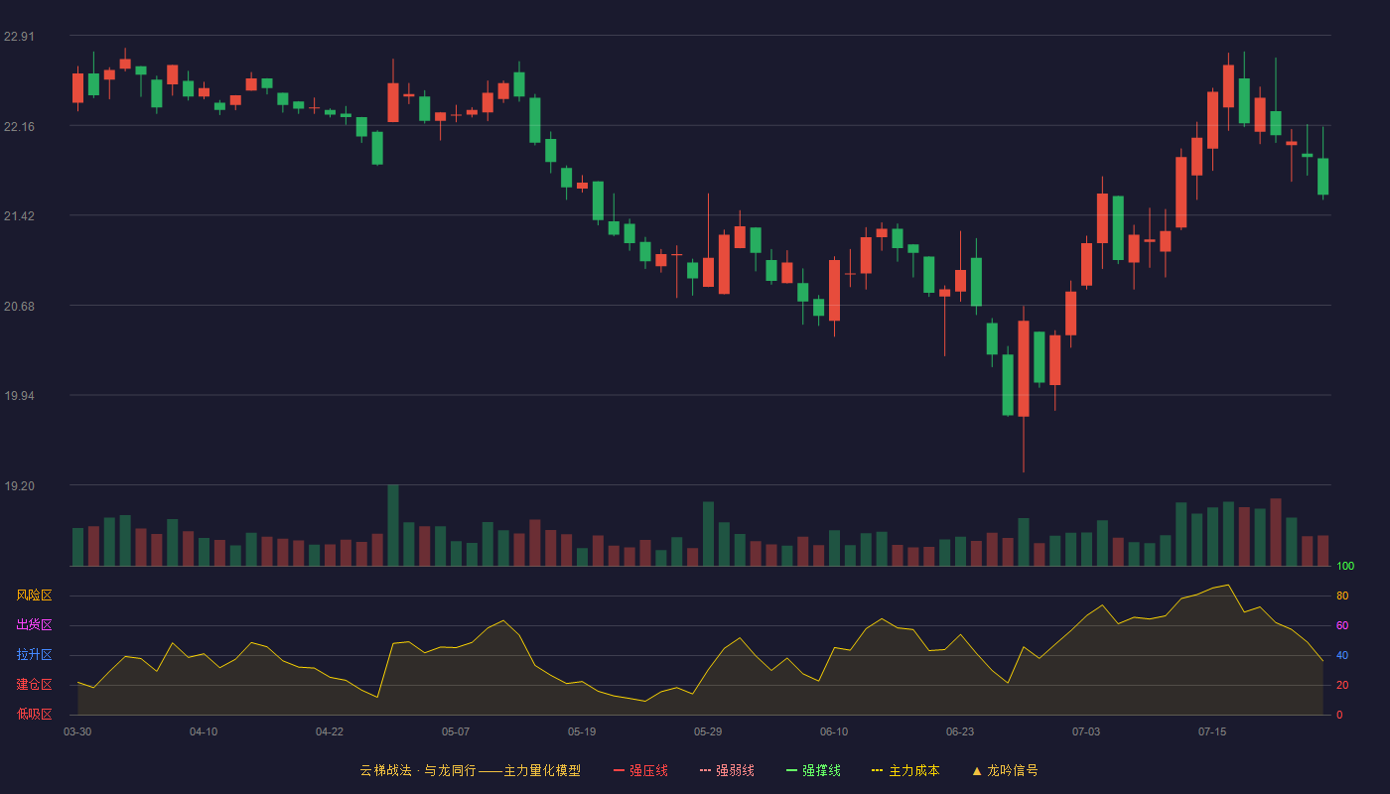Screen dimensions: 1390x794
Task: Click the 出货区 zone label
Action: coord(35,625)
